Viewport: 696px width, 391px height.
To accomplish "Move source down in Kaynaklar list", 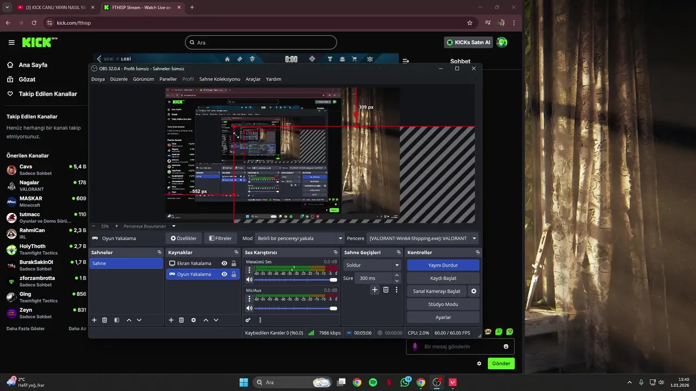I will click(216, 320).
